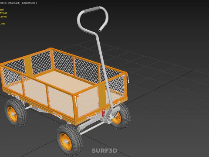Select the yellow statistic ending in 20,941
The height and width of the screenshot is (157, 209).
[x=3, y=17]
